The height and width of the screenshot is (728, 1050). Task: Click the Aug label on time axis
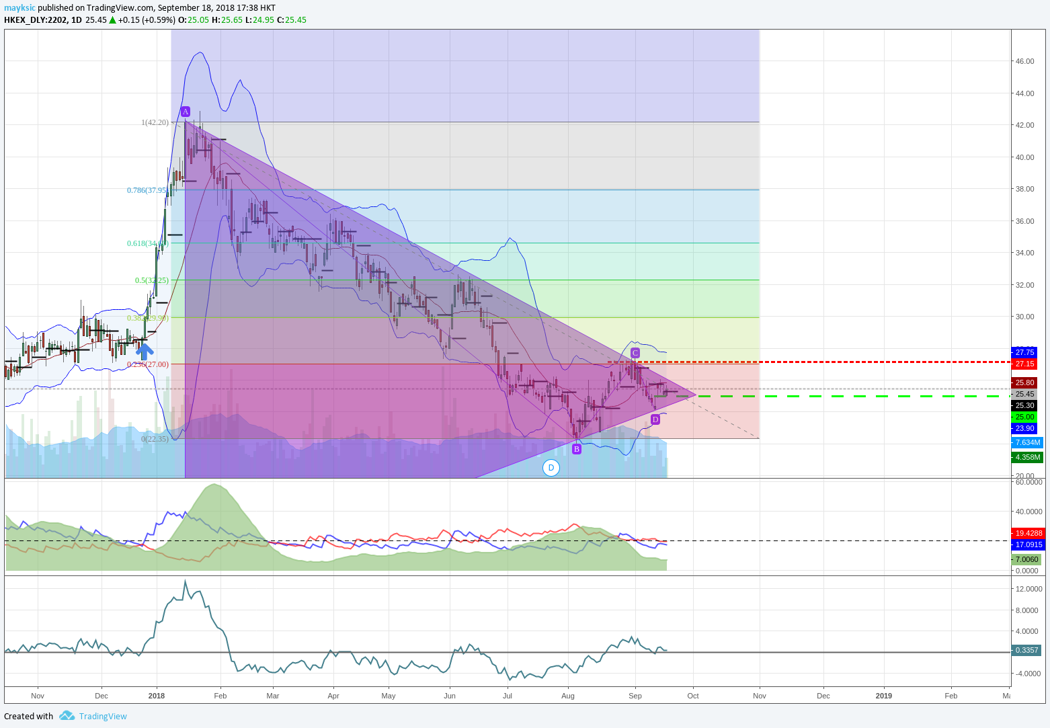[568, 696]
